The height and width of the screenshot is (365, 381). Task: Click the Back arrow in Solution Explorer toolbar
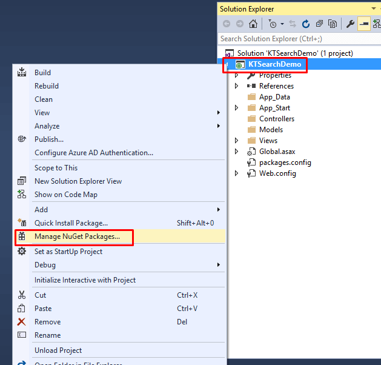227,24
